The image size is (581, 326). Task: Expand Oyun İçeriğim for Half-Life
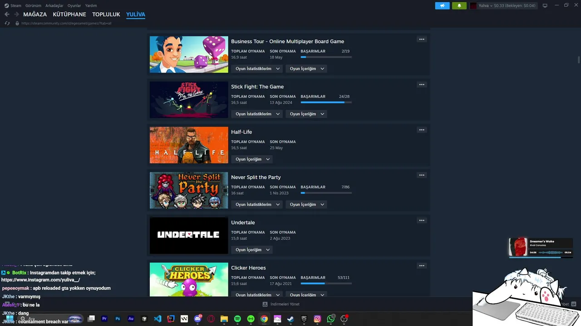[x=252, y=159]
